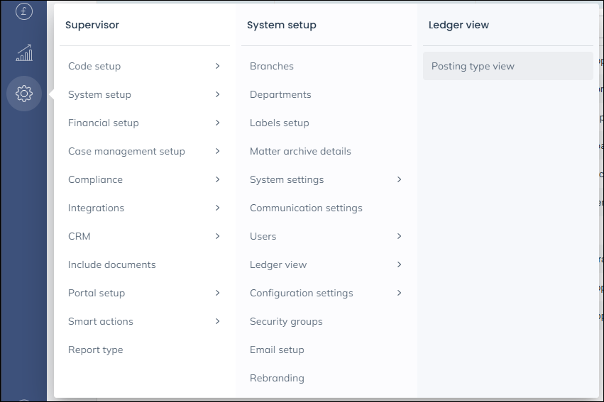The width and height of the screenshot is (604, 402).
Task: Open the Branches menu item
Action: (272, 66)
